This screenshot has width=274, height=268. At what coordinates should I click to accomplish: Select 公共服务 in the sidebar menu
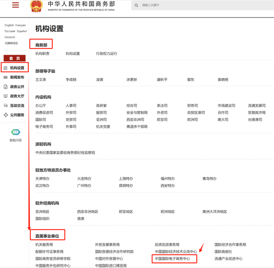17,115
